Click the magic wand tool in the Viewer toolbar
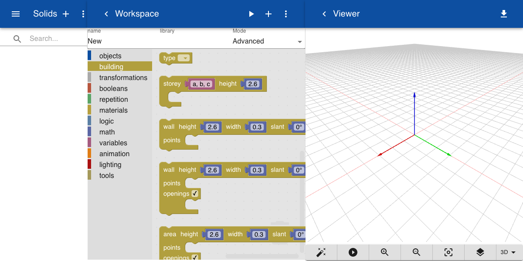The height and width of the screenshot is (261, 523). (321, 252)
